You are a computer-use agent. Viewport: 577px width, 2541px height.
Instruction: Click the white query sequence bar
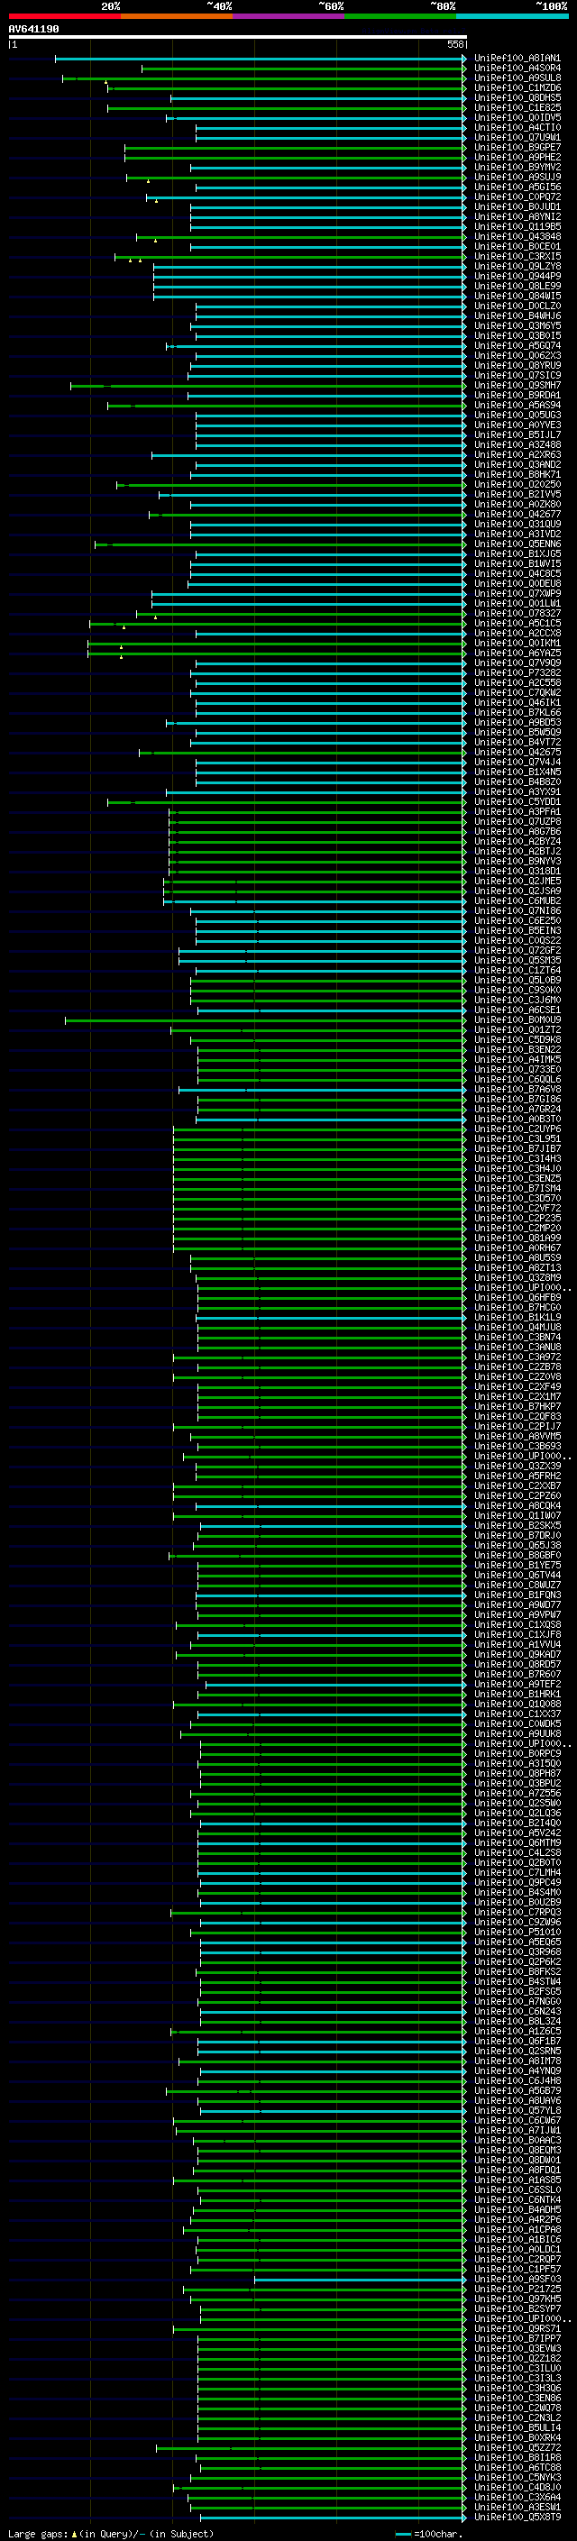(238, 36)
